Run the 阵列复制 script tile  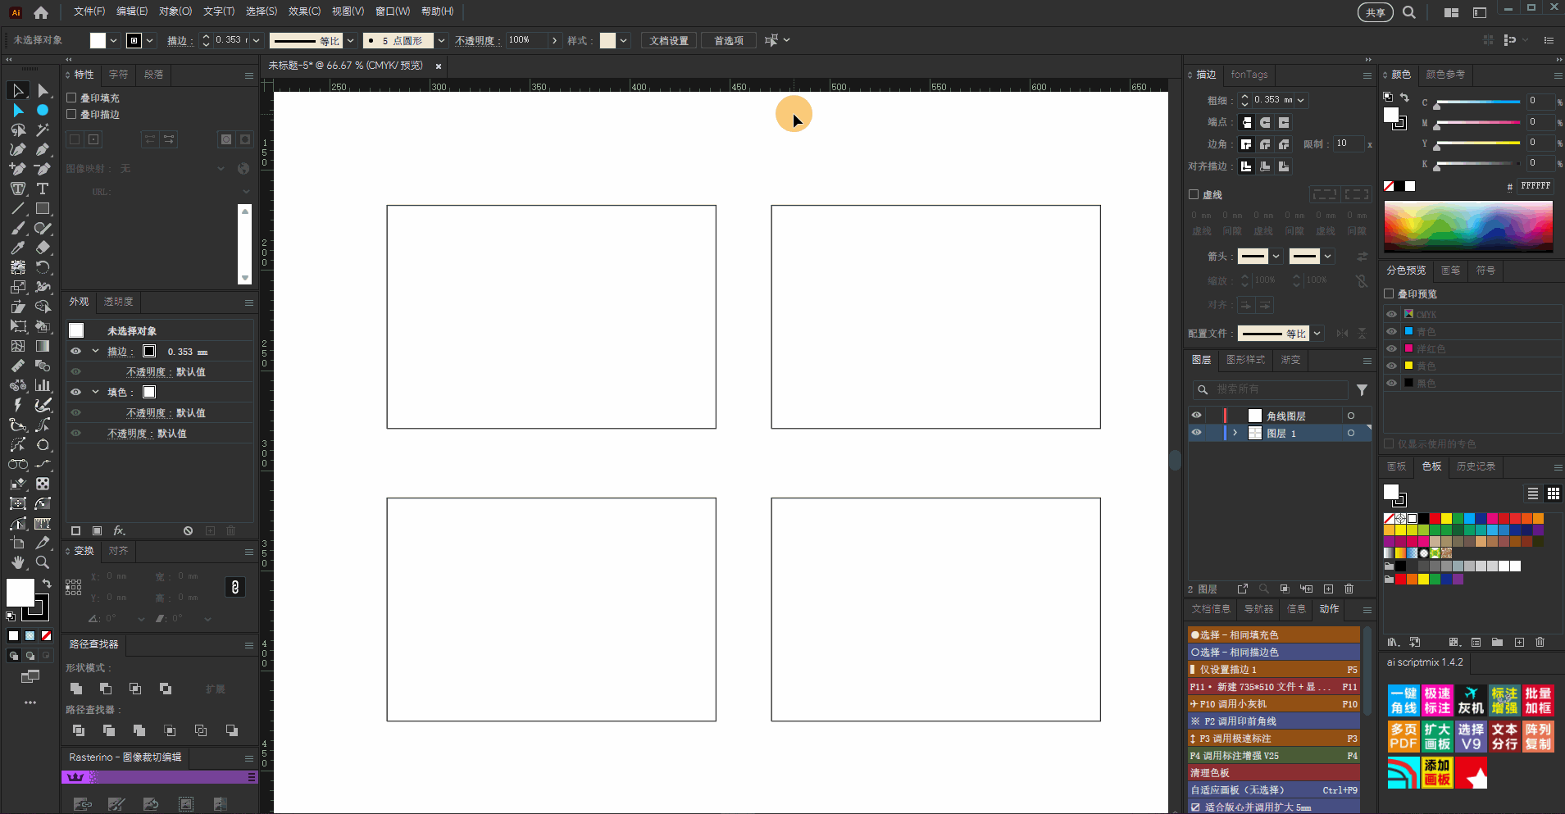pos(1538,736)
